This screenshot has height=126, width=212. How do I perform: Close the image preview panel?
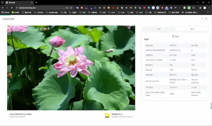tap(206, 19)
